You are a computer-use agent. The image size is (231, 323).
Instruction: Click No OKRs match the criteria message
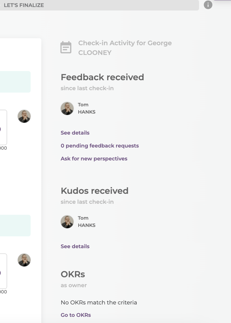[x=99, y=303]
